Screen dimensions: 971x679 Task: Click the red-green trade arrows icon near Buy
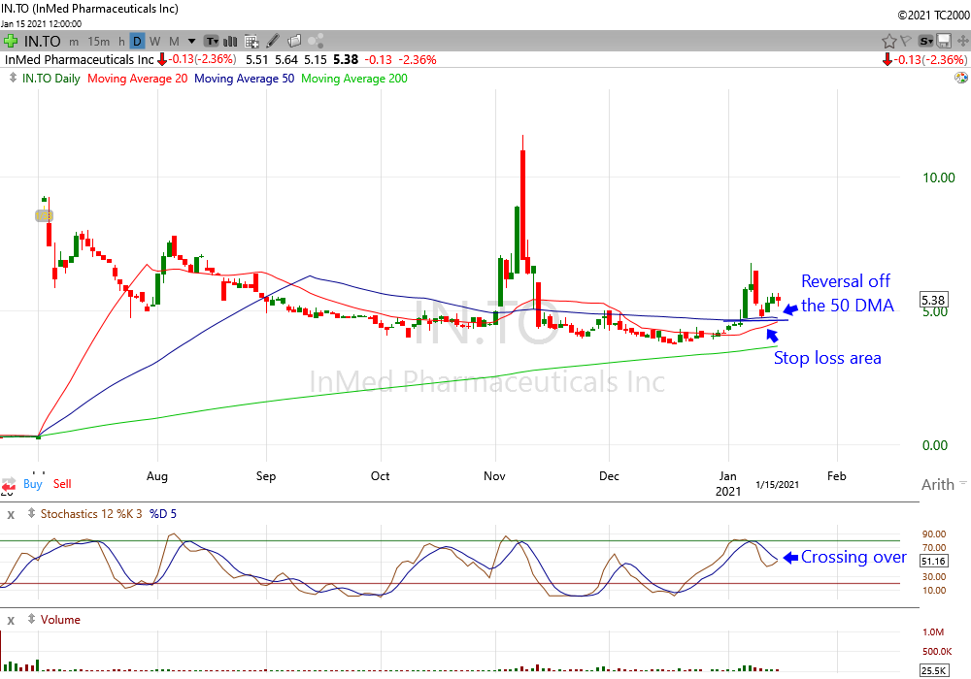click(9, 484)
